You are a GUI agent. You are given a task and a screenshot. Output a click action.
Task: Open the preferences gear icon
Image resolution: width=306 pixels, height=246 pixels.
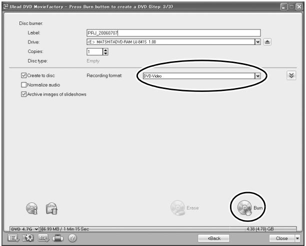click(x=28, y=238)
